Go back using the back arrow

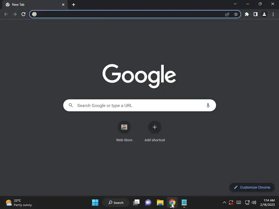coord(6,14)
